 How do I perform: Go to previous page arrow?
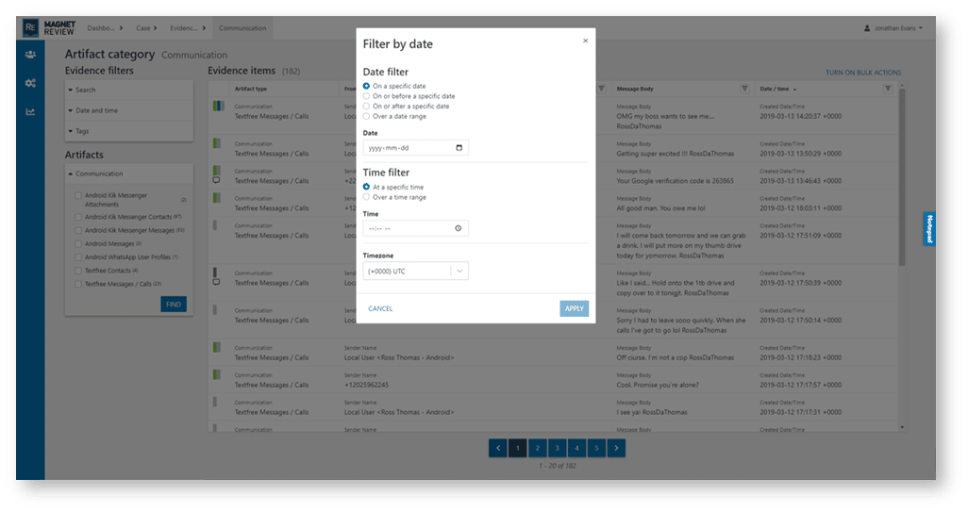(x=498, y=448)
